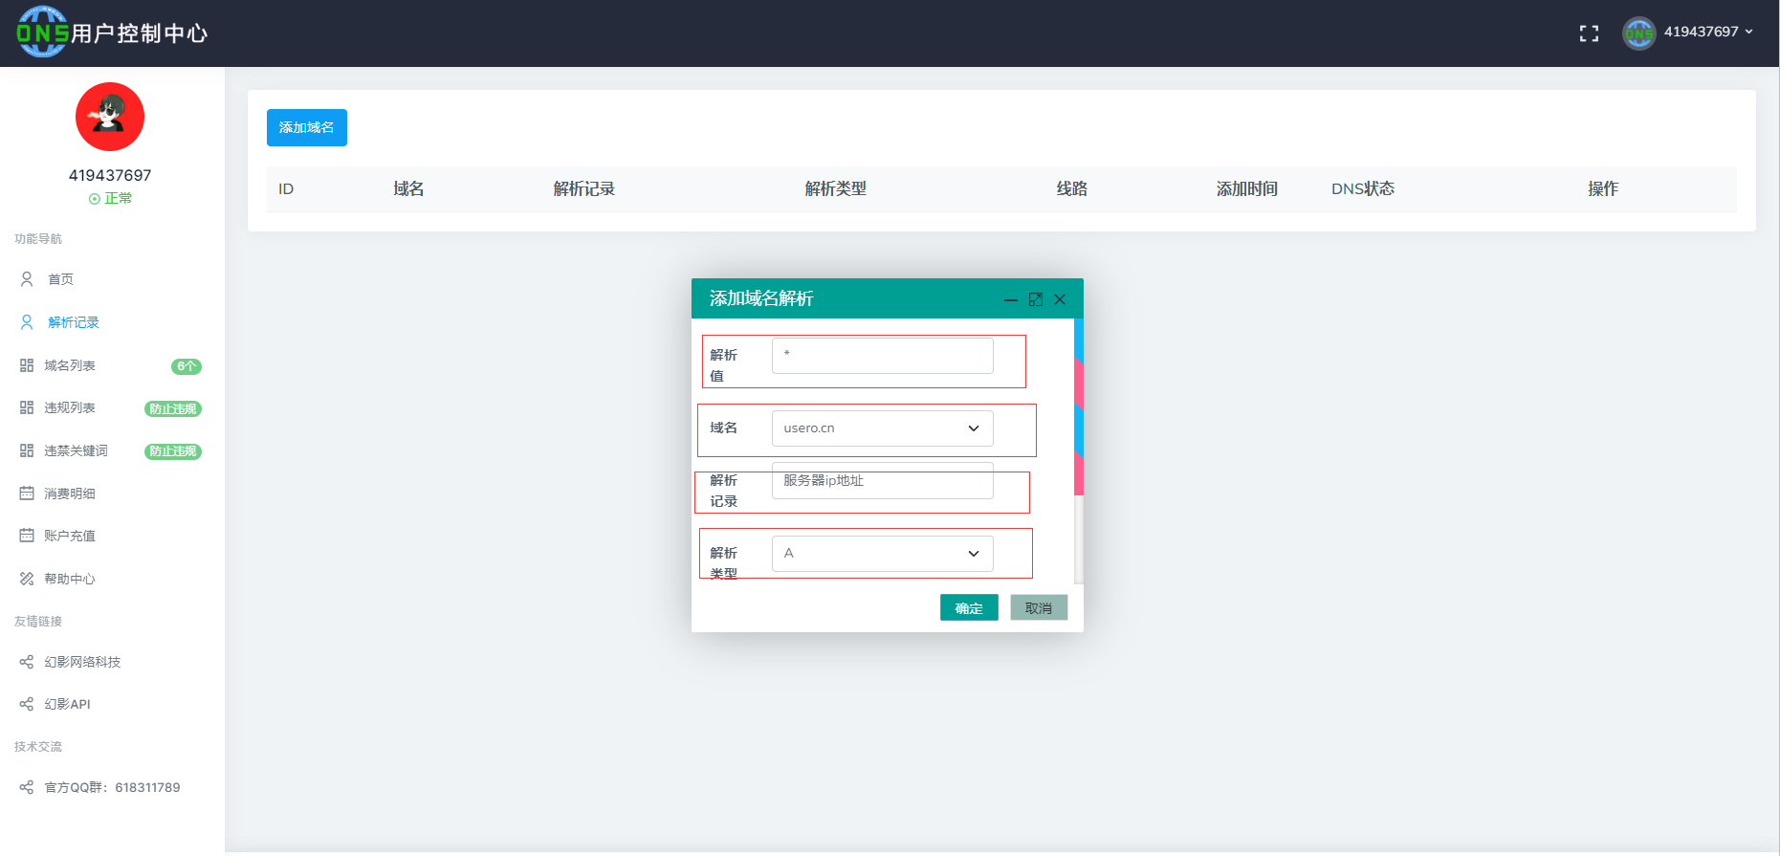Click the 服务器ip地址 record input field
This screenshot has width=1780, height=856.
click(882, 481)
